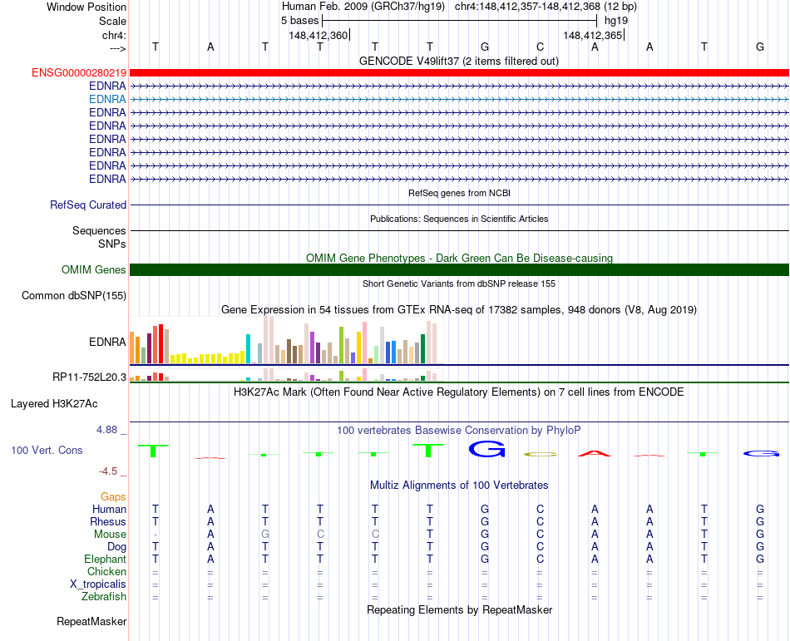Click the ENSG00000280219 gene label
790x641 pixels.
[79, 73]
